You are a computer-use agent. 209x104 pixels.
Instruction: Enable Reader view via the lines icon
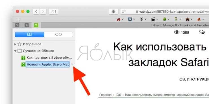pyautogui.click(x=124, y=12)
